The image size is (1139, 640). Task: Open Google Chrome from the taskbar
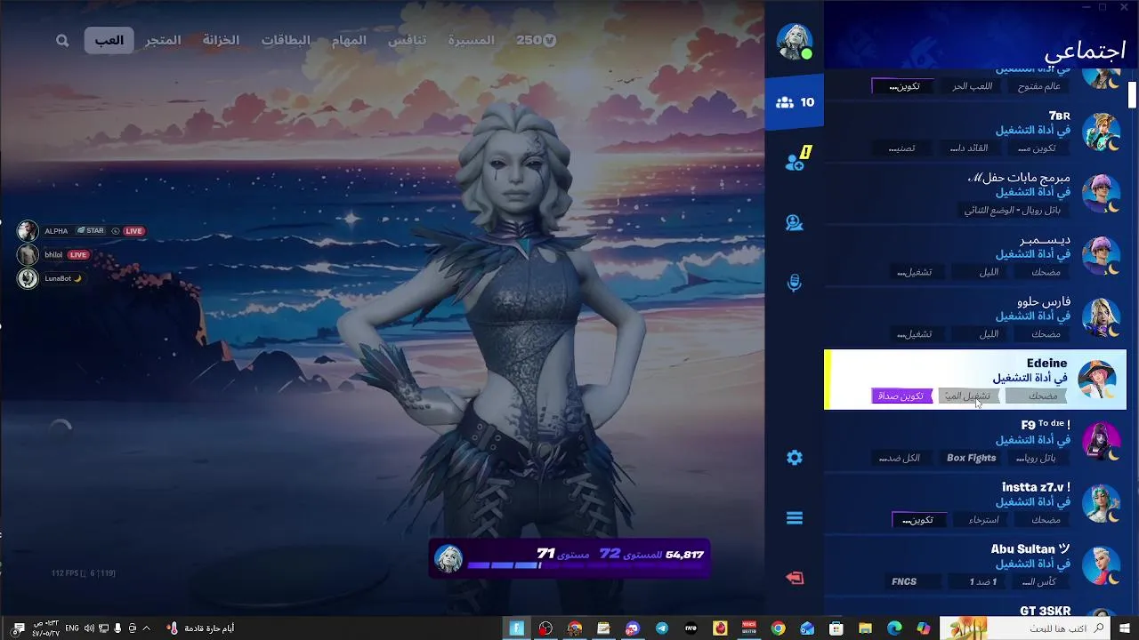(x=779, y=628)
